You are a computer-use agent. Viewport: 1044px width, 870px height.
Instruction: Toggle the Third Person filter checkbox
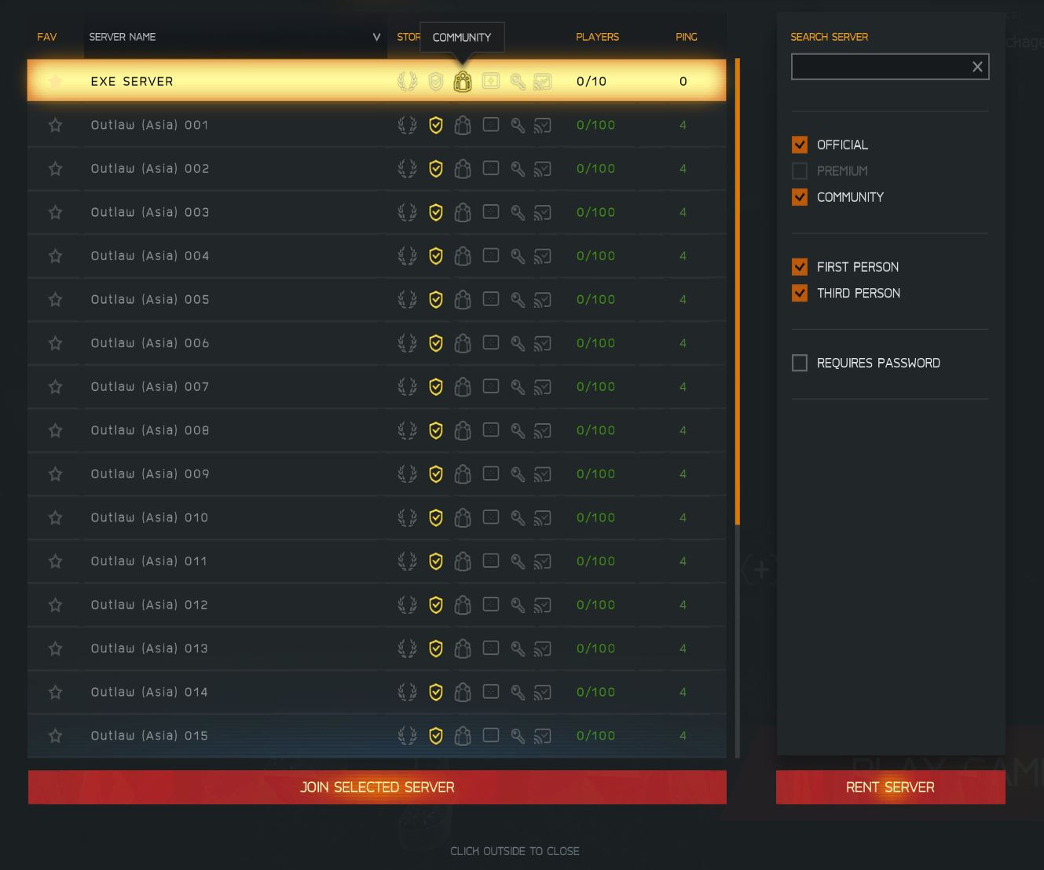[x=800, y=293]
